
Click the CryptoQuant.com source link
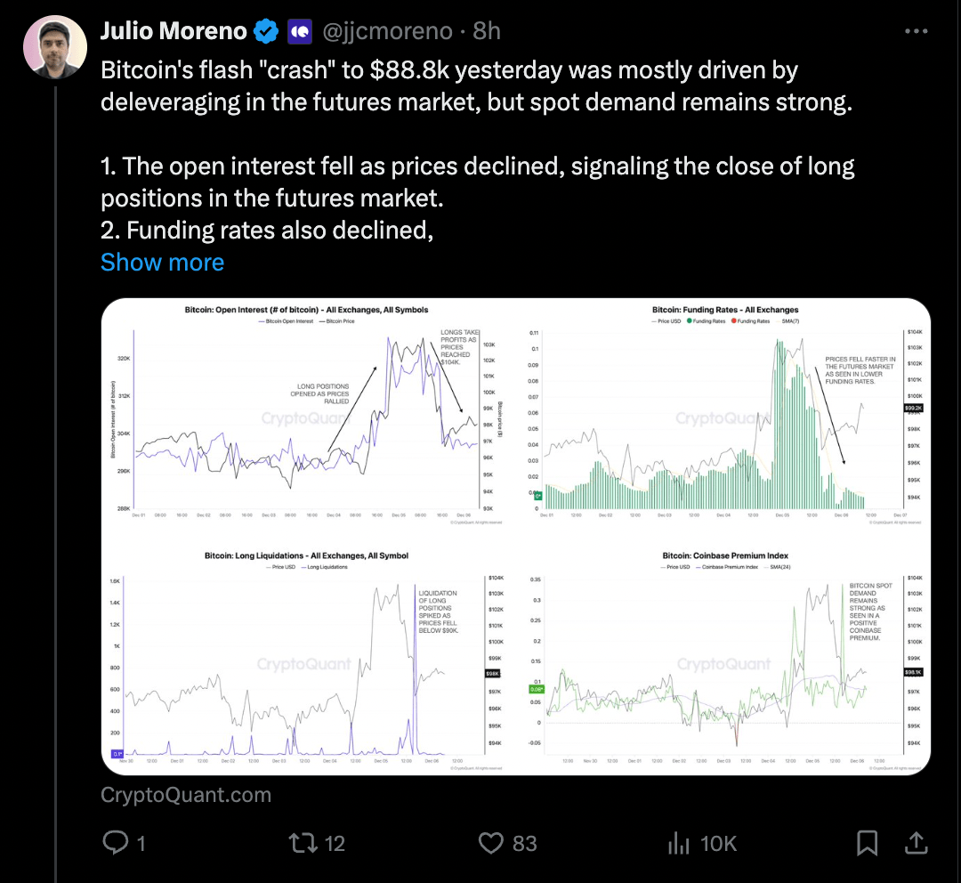[x=186, y=794]
